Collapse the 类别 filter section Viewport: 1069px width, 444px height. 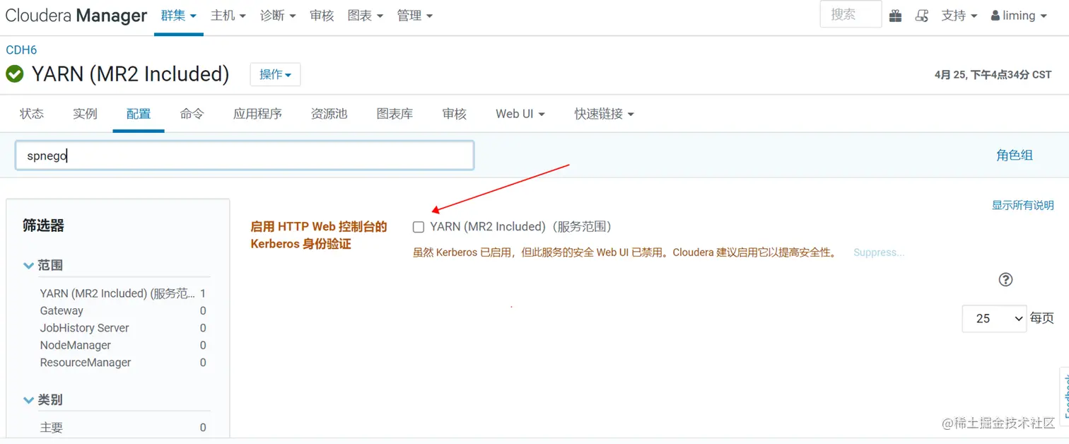point(43,399)
